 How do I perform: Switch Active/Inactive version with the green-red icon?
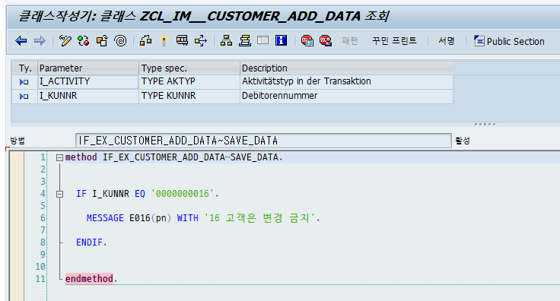click(83, 41)
